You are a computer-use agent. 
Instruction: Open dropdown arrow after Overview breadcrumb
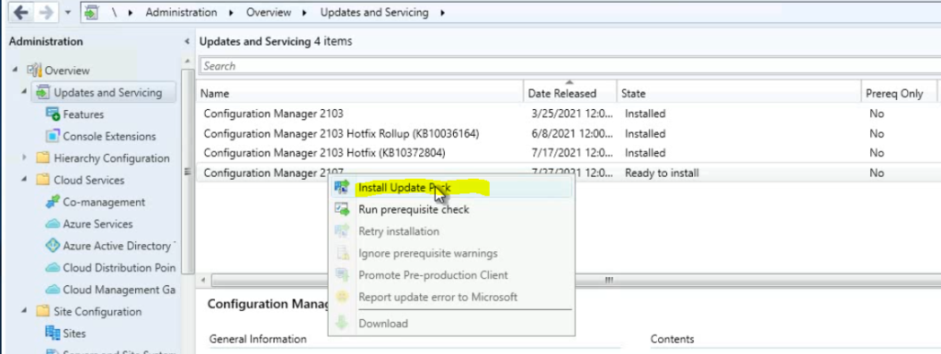click(305, 12)
